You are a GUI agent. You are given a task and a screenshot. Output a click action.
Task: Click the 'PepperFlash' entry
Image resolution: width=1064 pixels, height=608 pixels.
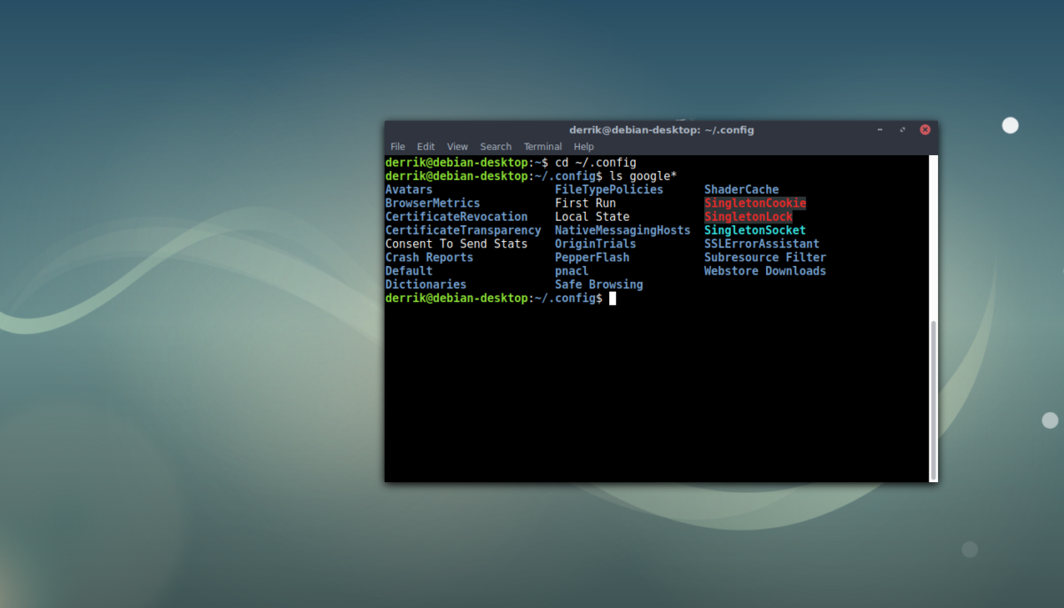click(x=592, y=257)
